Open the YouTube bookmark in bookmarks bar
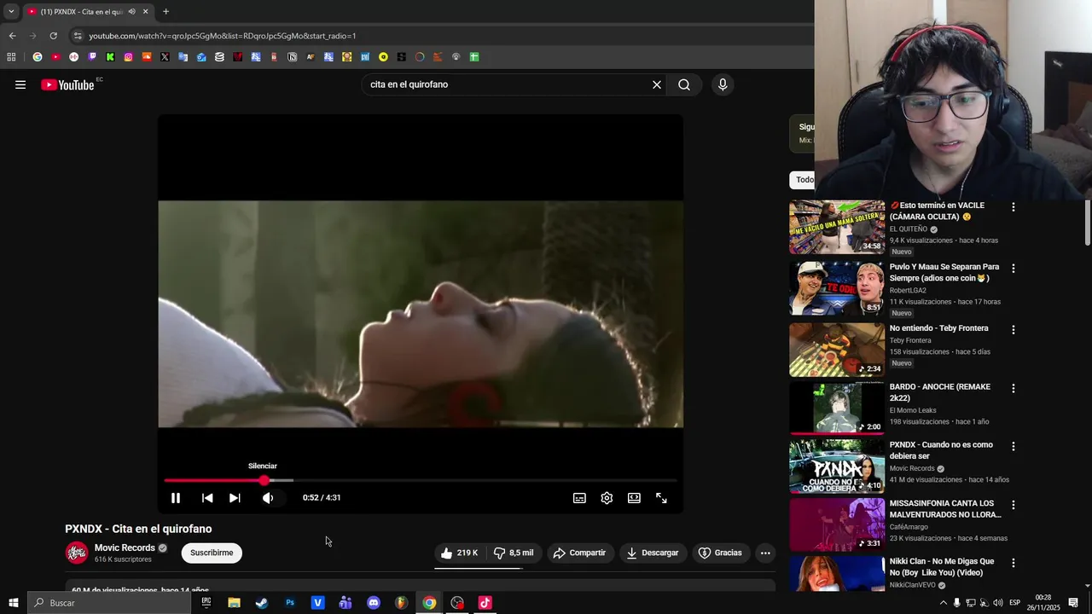 coord(55,57)
